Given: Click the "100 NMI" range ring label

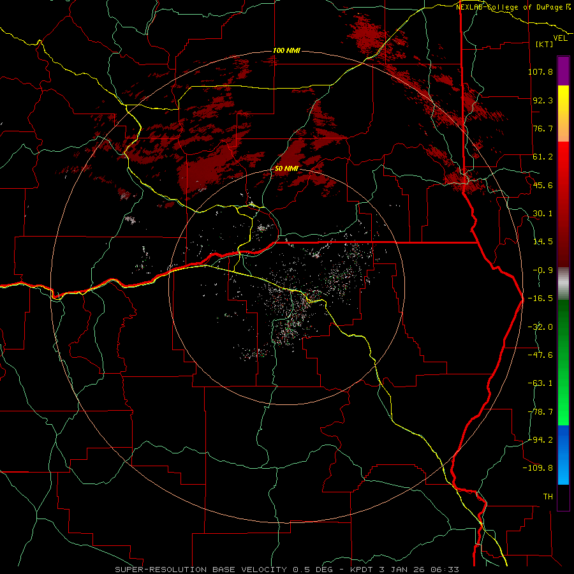Looking at the screenshot, I should click(286, 50).
